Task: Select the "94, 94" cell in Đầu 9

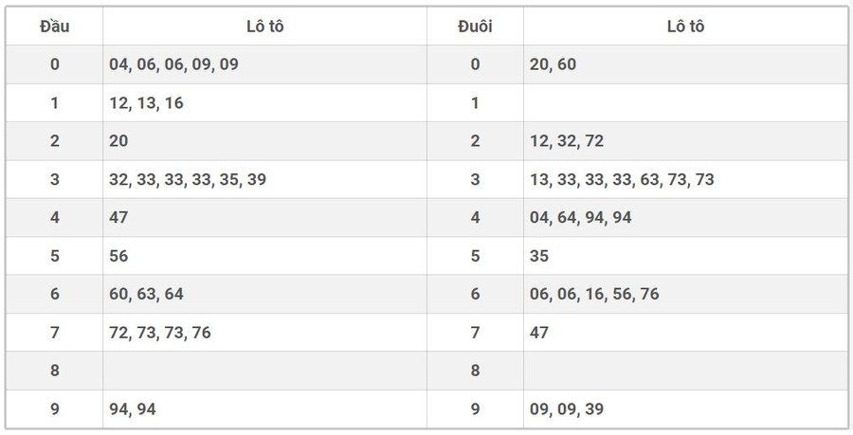Action: click(133, 409)
